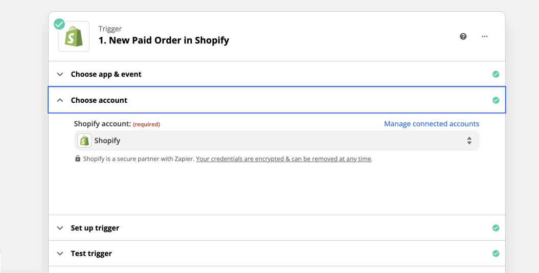Click the New Paid Order in Shopify title

click(164, 40)
